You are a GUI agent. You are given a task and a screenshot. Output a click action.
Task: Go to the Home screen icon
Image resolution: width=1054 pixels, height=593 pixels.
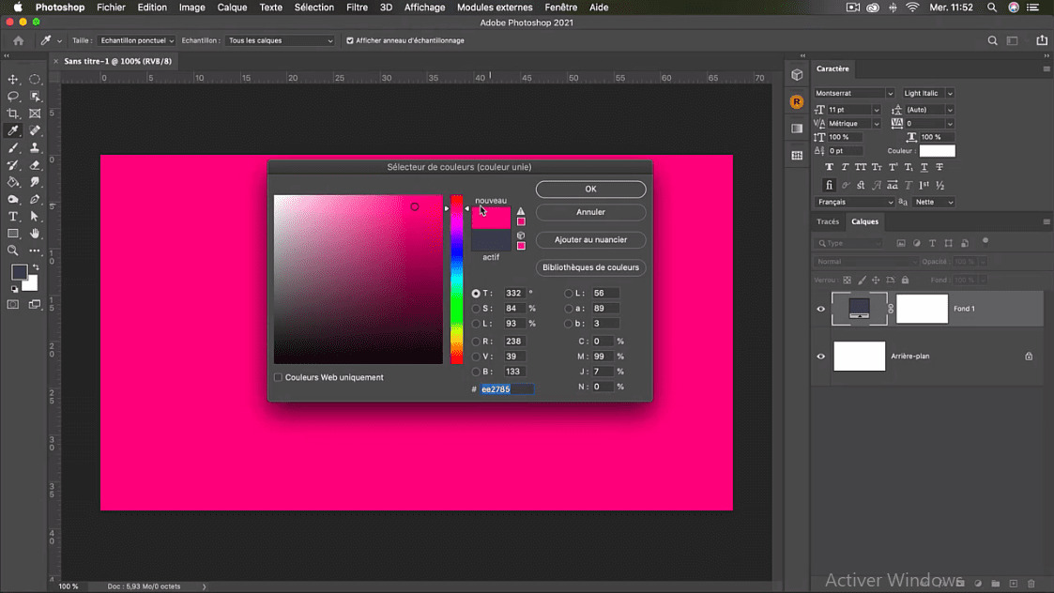click(x=18, y=40)
